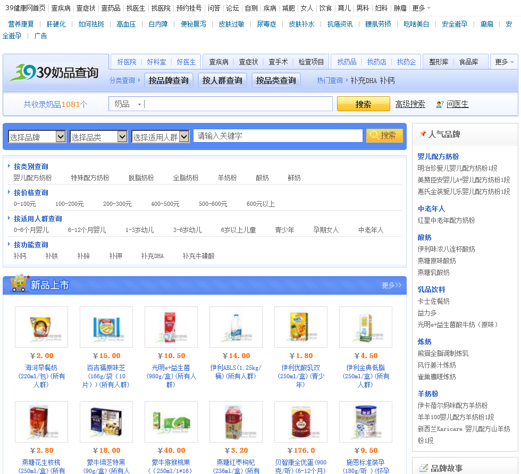This screenshot has width=521, height=474.
Task: Expand the top navigation 更多 menu
Action: 421,8
